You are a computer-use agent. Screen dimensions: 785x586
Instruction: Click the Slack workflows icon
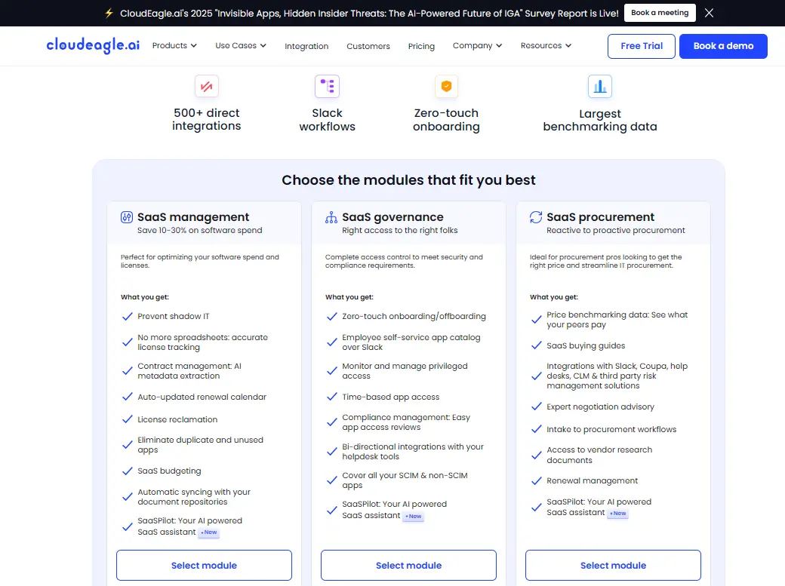(x=327, y=86)
